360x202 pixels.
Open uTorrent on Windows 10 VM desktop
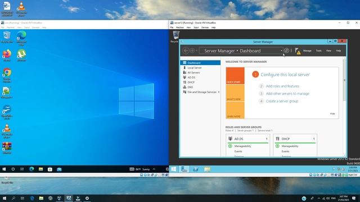[21, 55]
